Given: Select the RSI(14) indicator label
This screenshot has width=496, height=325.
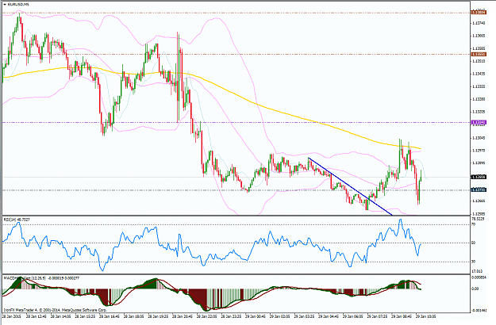Looking at the screenshot, I should 17,220.
